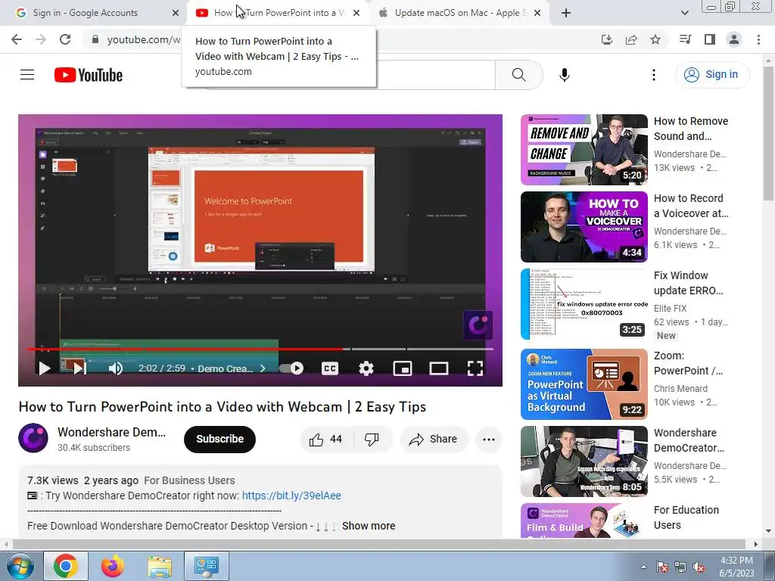The height and width of the screenshot is (581, 775).
Task: Mute the video volume
Action: point(116,368)
